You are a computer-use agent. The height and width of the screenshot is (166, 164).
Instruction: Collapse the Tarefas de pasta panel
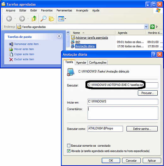pos(59,36)
